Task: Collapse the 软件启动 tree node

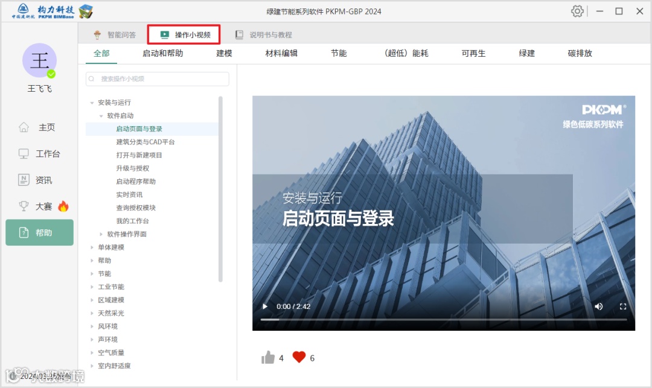Action: [101, 116]
